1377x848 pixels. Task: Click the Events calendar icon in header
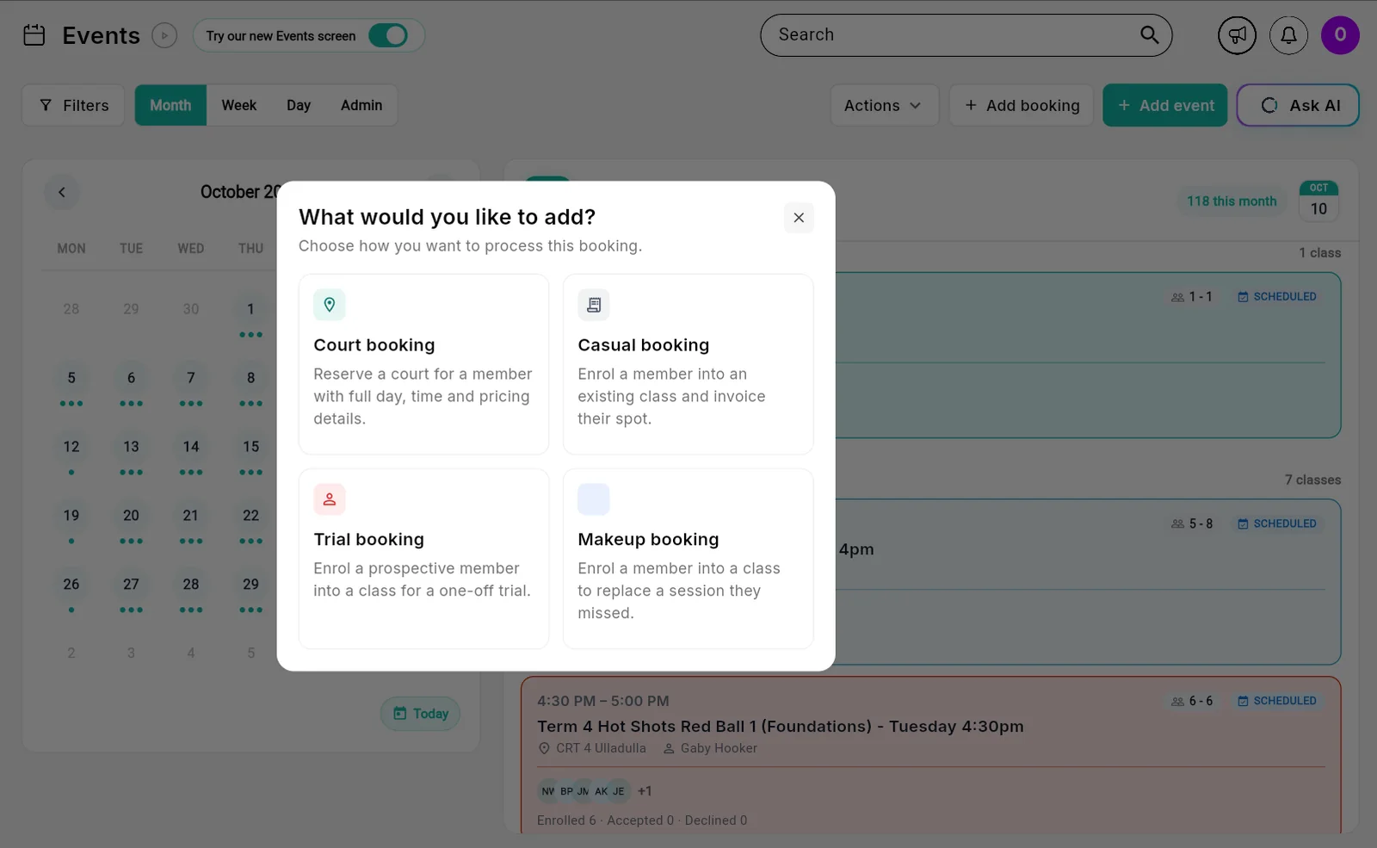[34, 35]
